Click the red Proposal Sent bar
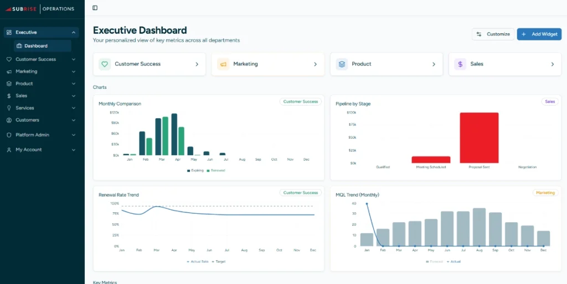This screenshot has width=567, height=284. click(479, 138)
